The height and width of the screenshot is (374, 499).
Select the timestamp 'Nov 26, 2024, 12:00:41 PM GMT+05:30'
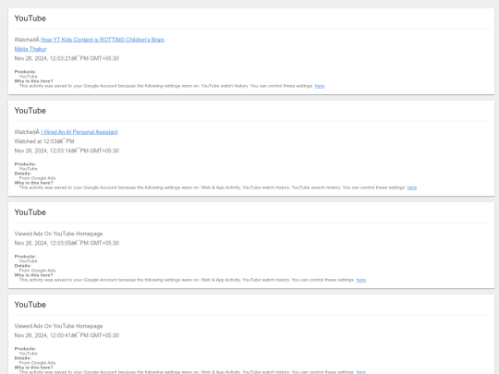tap(67, 335)
